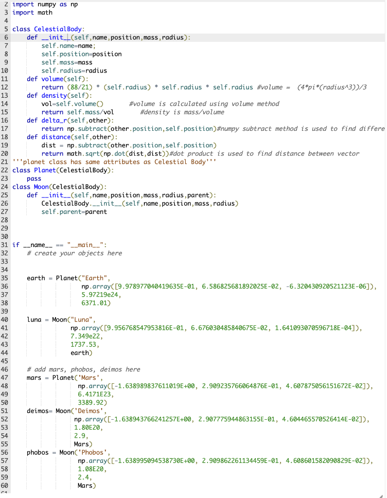Viewport: 387px width, 498px height.
Task: Click 'dist = np.subtract' line 19
Action: tap(128, 145)
